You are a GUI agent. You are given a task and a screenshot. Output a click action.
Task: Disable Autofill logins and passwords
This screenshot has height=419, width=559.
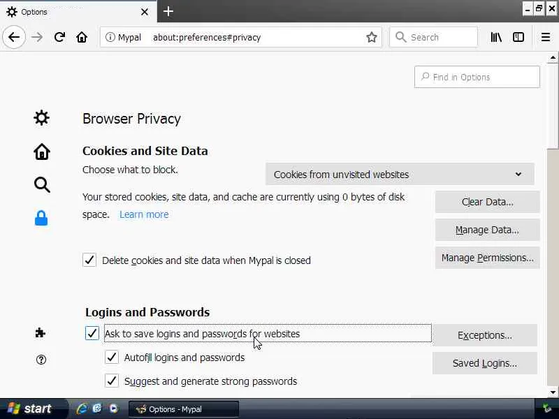click(x=112, y=358)
